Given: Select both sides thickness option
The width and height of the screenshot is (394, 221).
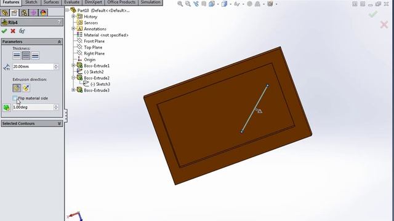Looking at the screenshot, I should [x=26, y=56].
